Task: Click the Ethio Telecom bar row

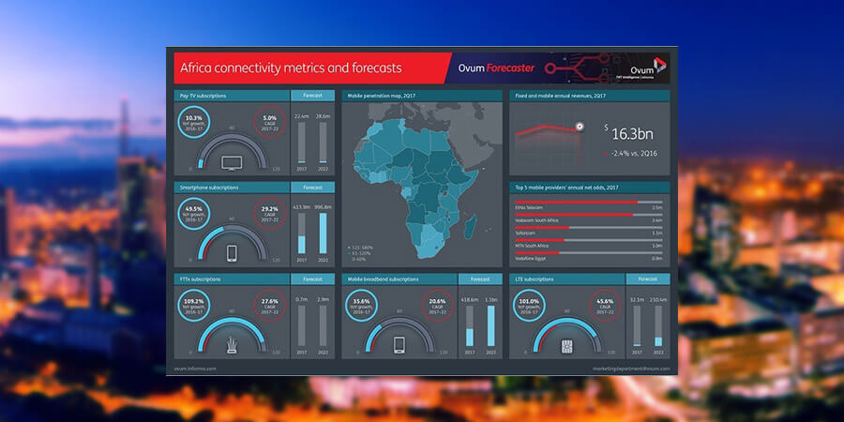Action: point(589,204)
